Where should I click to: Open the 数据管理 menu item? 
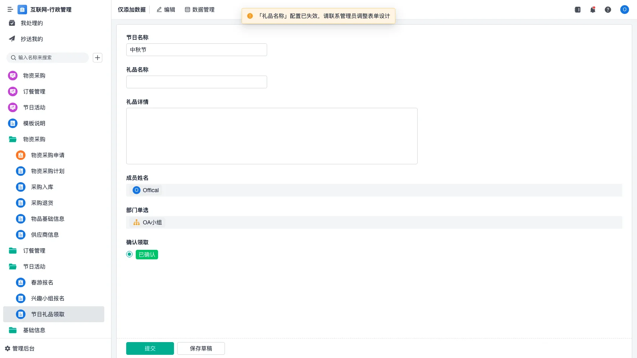click(x=199, y=9)
